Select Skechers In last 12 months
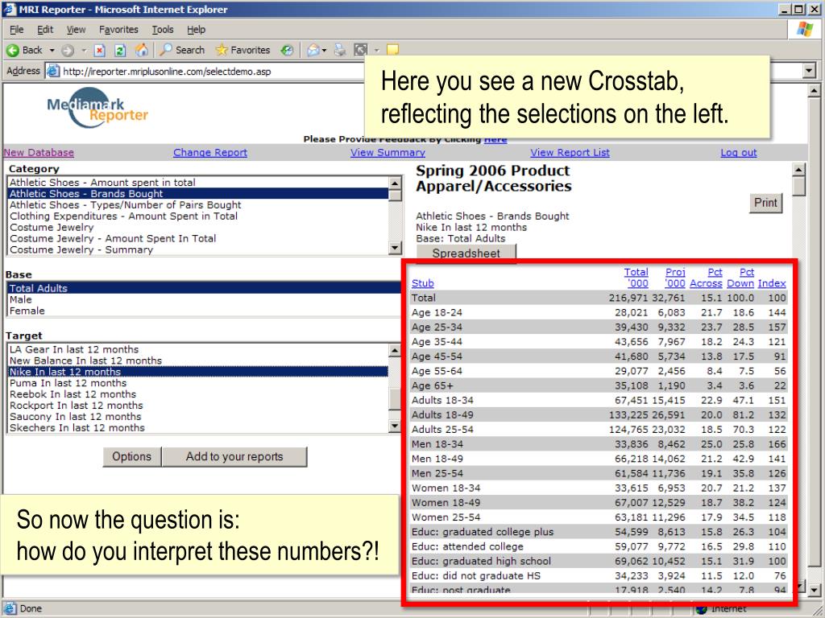The height and width of the screenshot is (618, 825). pyautogui.click(x=198, y=428)
